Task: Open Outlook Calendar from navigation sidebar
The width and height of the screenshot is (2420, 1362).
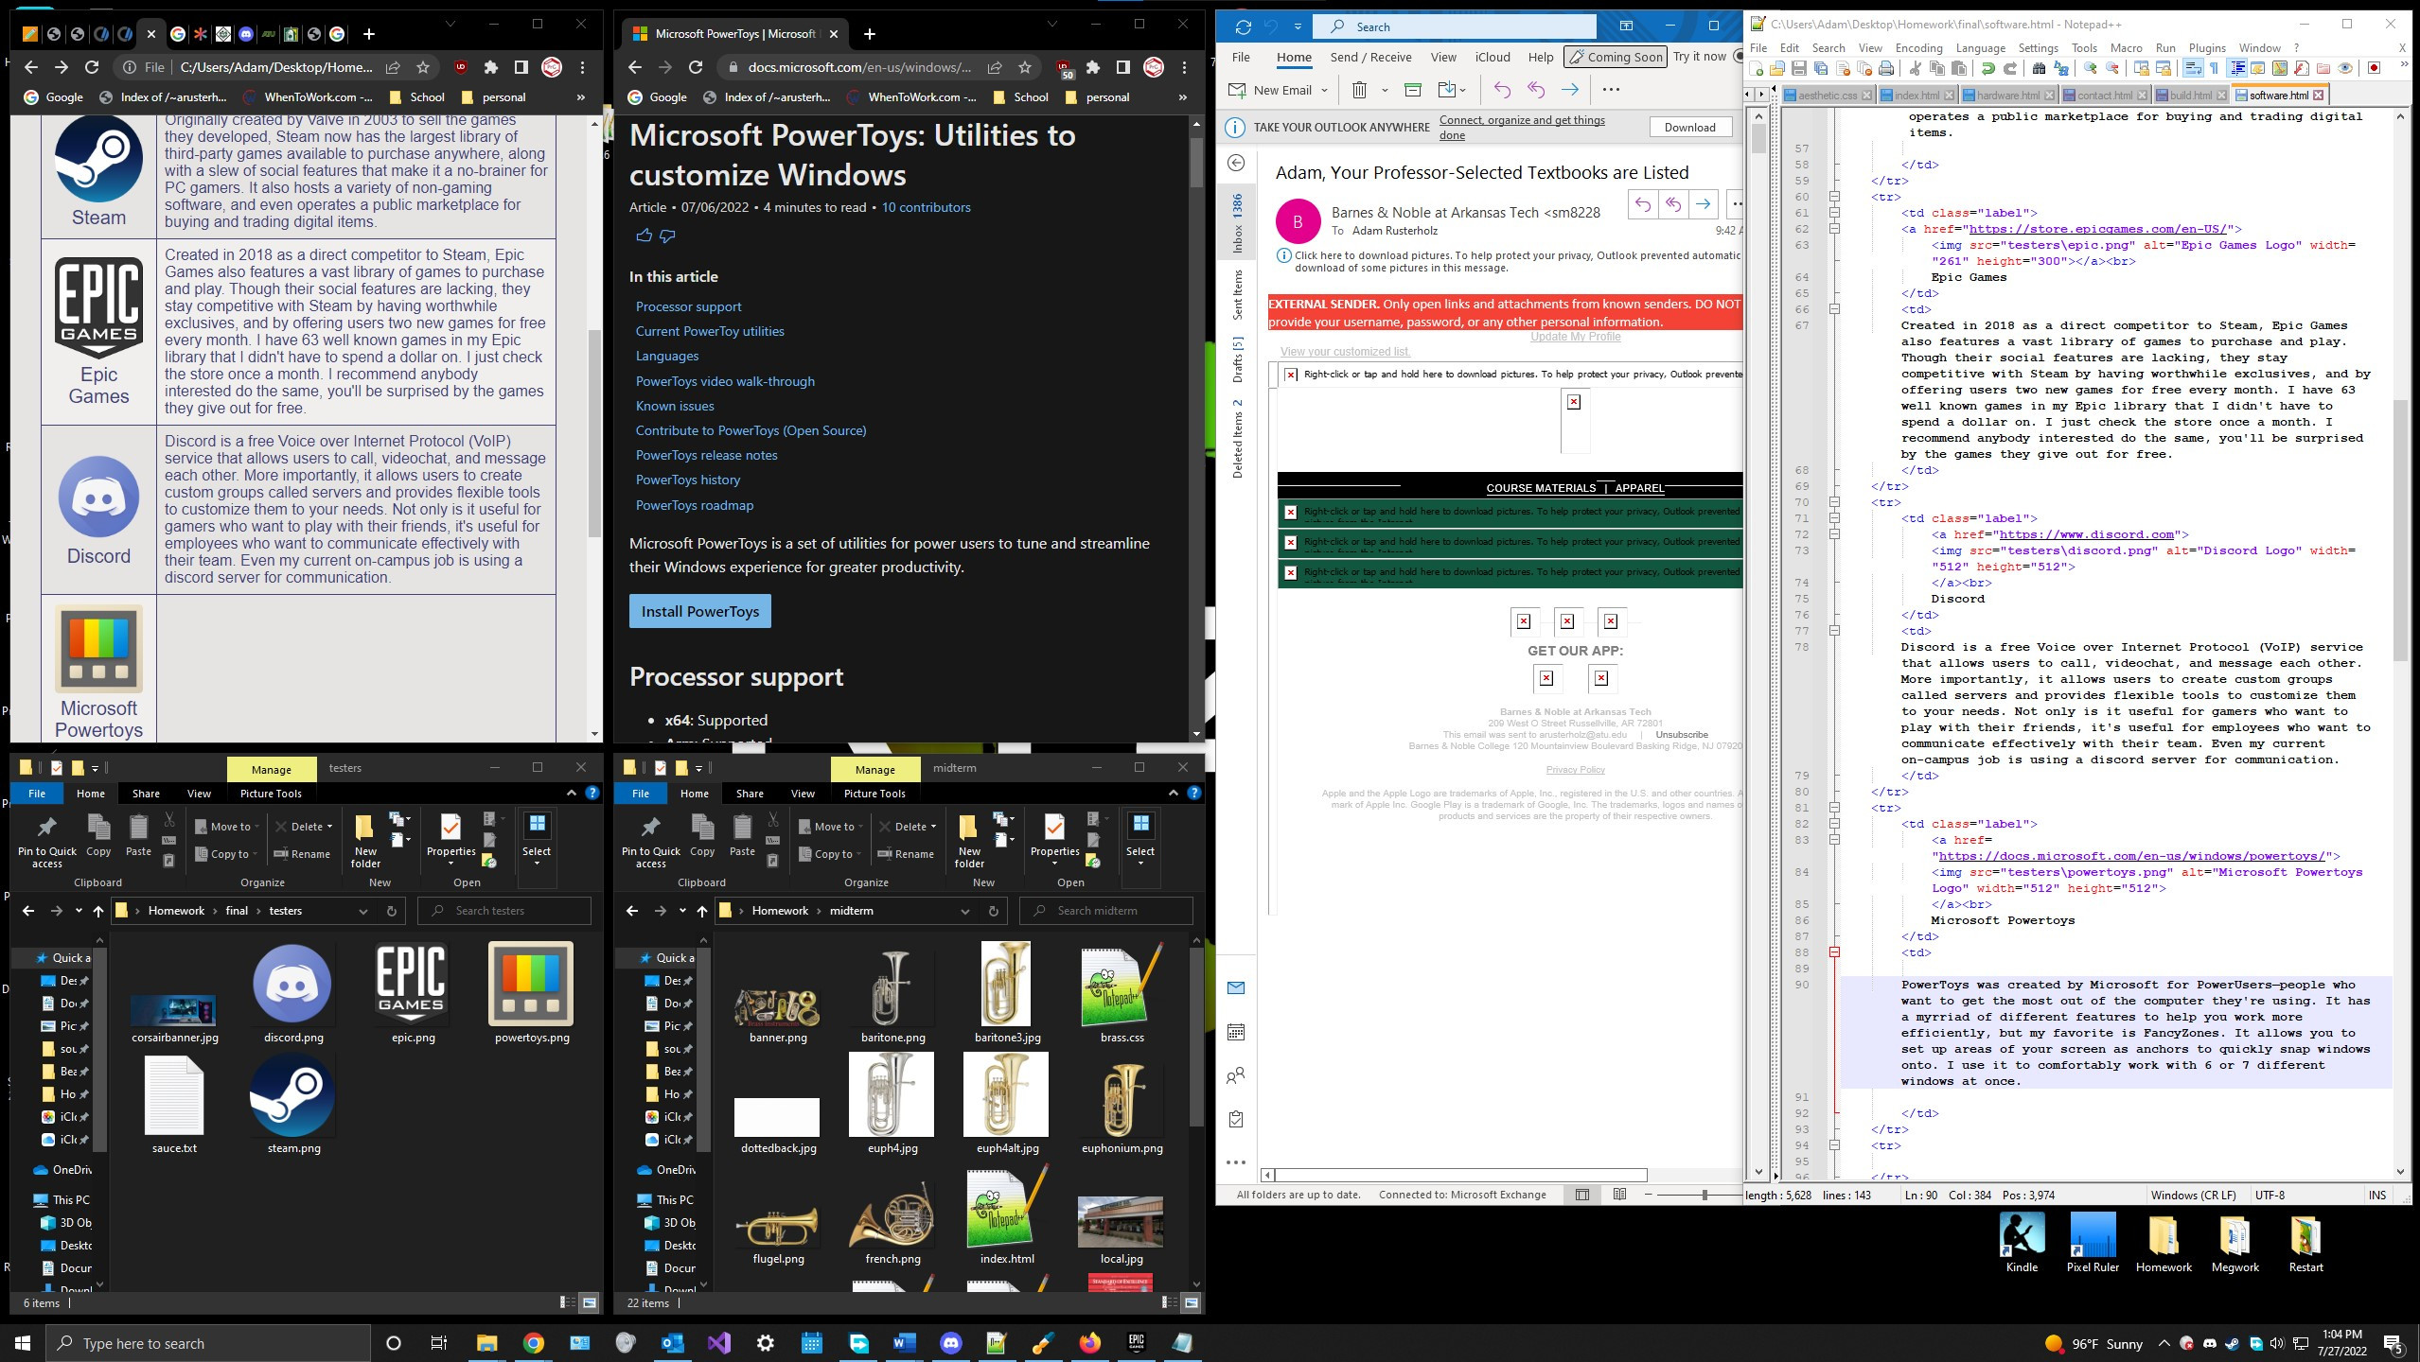Action: 1236,1032
